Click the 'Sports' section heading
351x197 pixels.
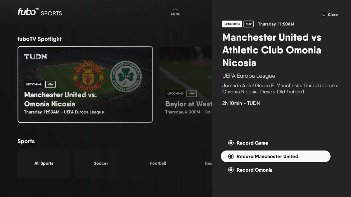pyautogui.click(x=26, y=141)
